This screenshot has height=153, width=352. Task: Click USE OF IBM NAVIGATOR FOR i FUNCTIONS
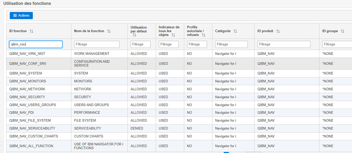coord(98,146)
